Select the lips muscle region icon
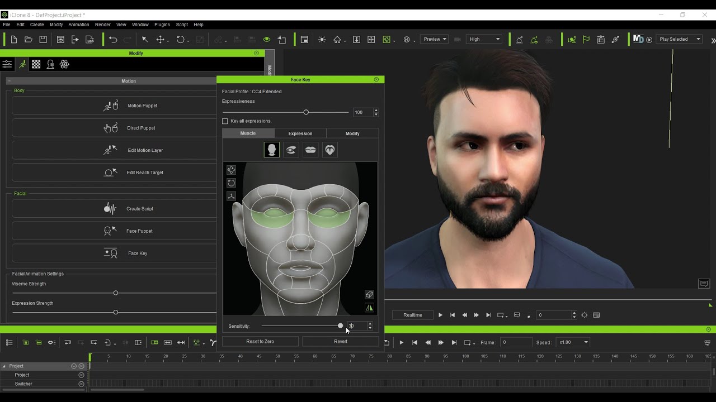The height and width of the screenshot is (402, 716). click(x=310, y=150)
